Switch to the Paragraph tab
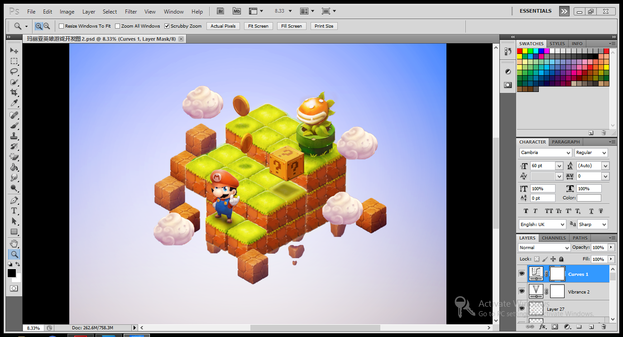This screenshot has width=623, height=337. pos(566,142)
